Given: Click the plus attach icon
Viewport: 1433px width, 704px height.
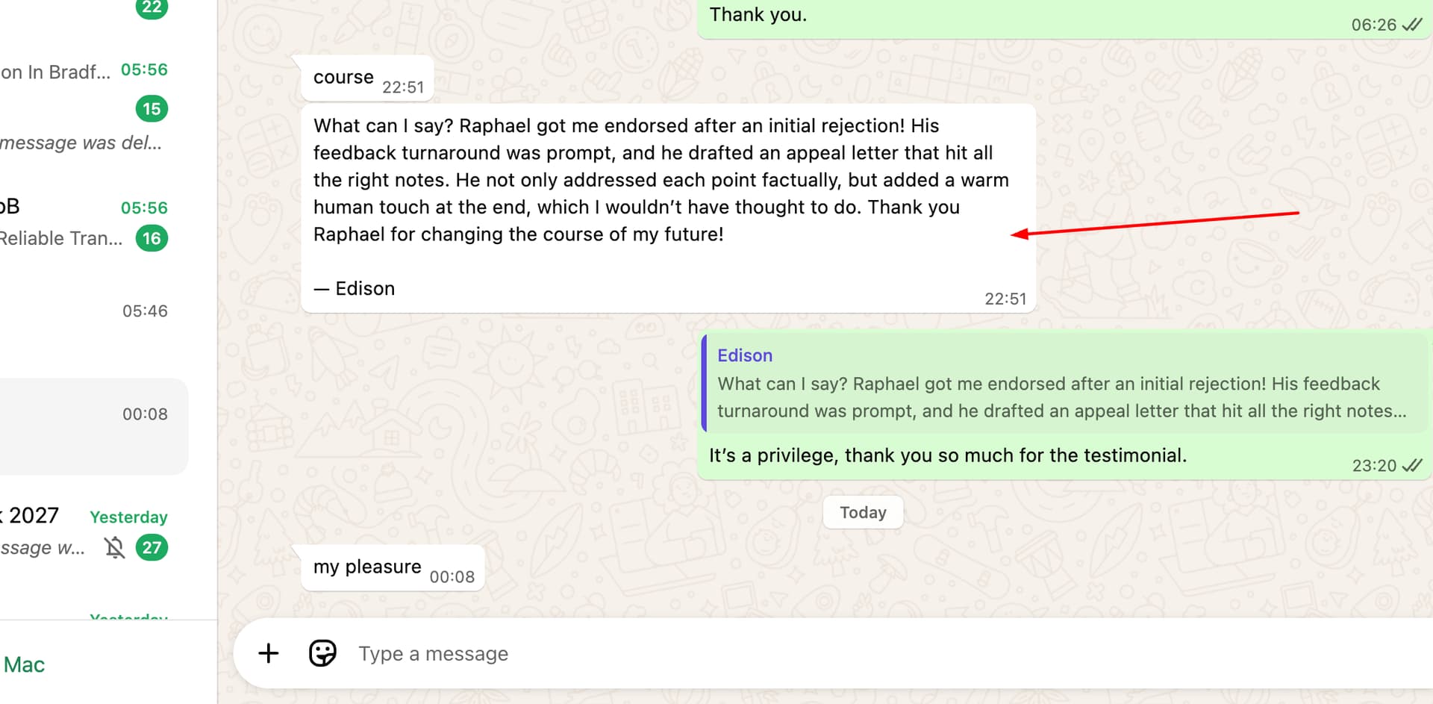Looking at the screenshot, I should (x=269, y=653).
